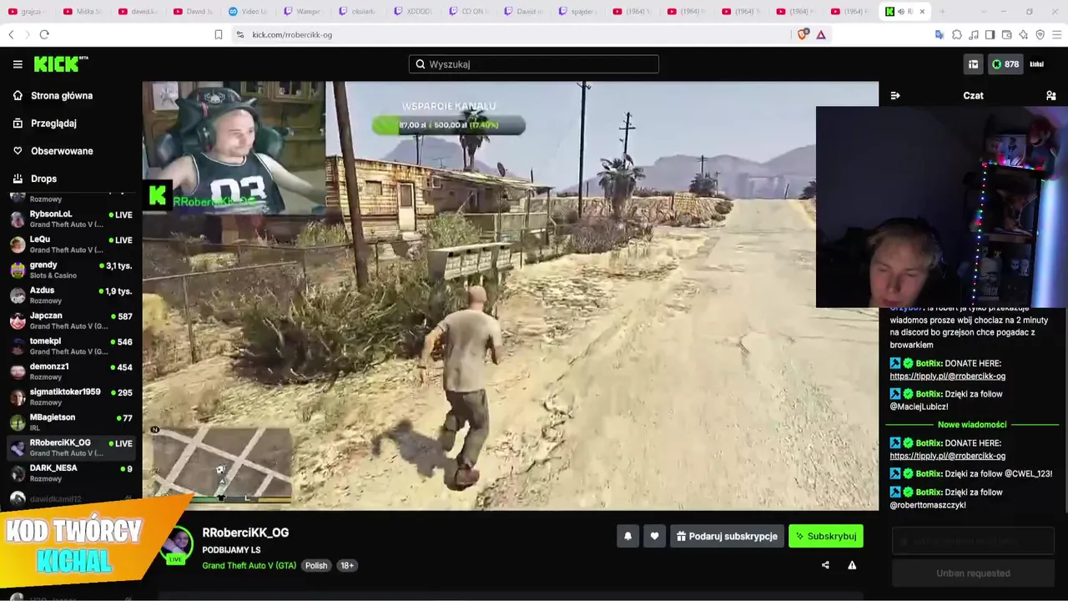Switch to the CO ON browser tab
The height and width of the screenshot is (601, 1068).
coord(470,12)
